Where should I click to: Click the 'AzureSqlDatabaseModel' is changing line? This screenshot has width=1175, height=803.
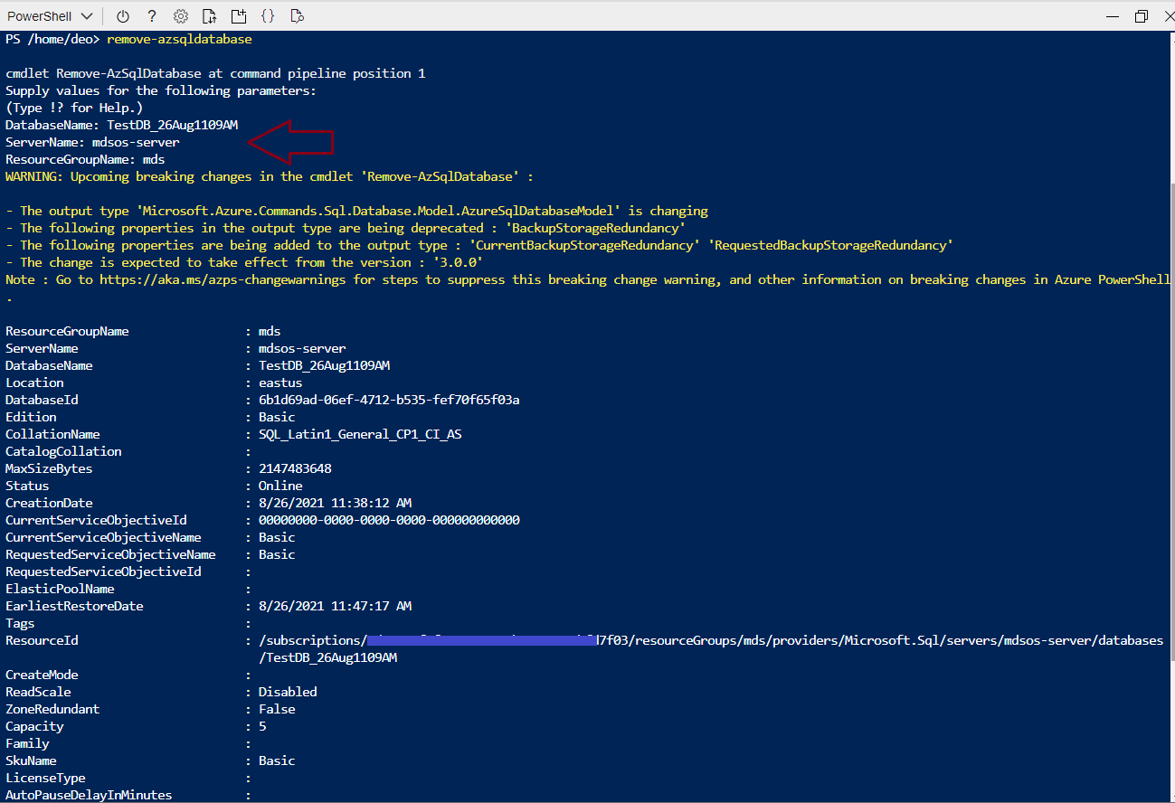356,211
